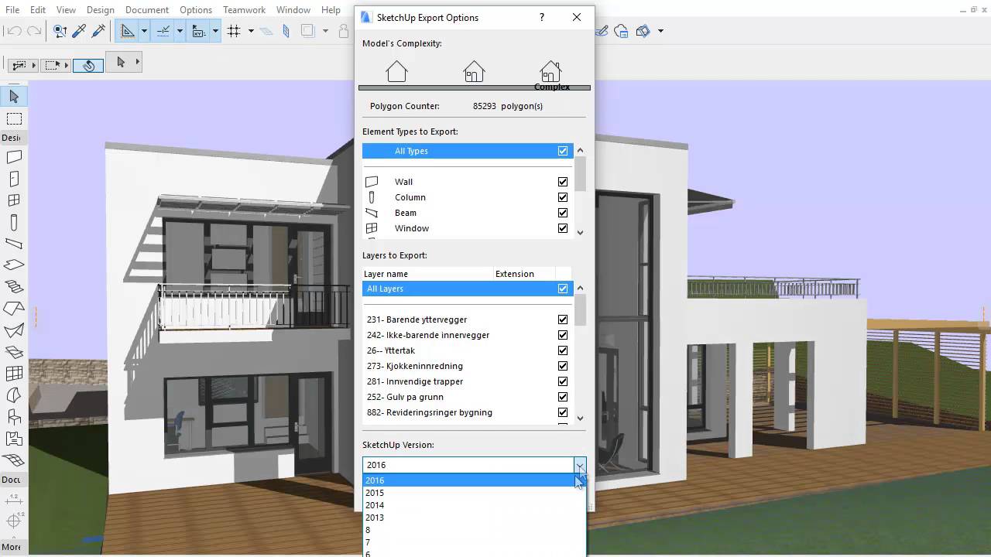This screenshot has width=991, height=557.
Task: Open the Document menu
Action: click(147, 10)
